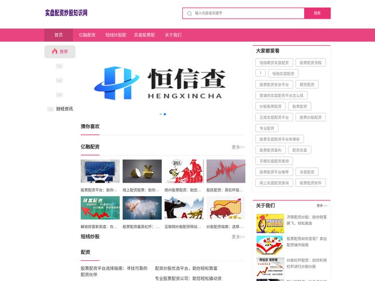Click the 实盘配资 tag
Viewport: 375px width, 281px height.
click(x=307, y=172)
